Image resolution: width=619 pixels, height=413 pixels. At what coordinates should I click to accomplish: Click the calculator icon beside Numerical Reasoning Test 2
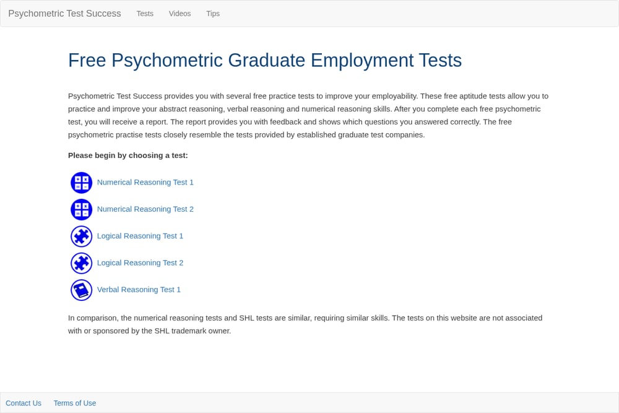pos(81,209)
